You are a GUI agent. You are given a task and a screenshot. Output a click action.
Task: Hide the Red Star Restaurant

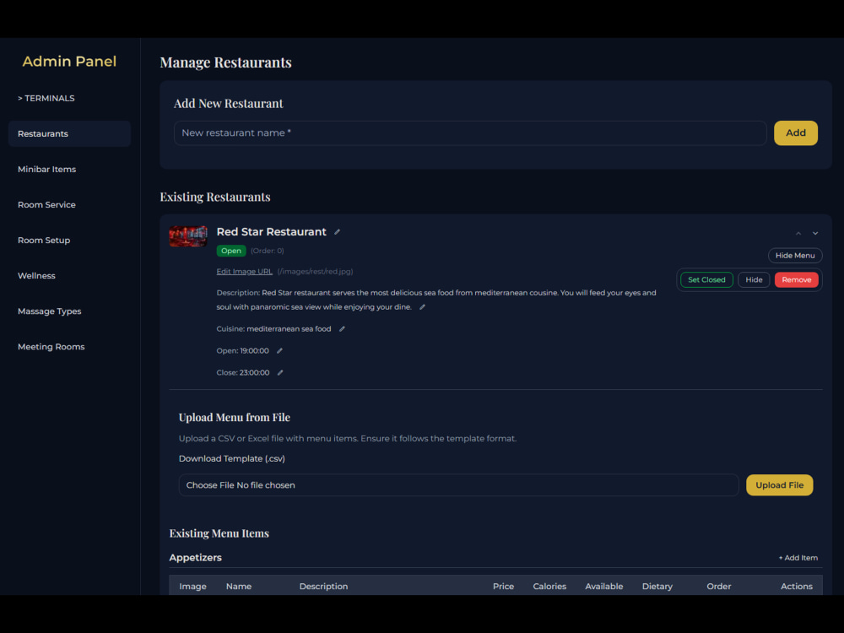(x=754, y=280)
